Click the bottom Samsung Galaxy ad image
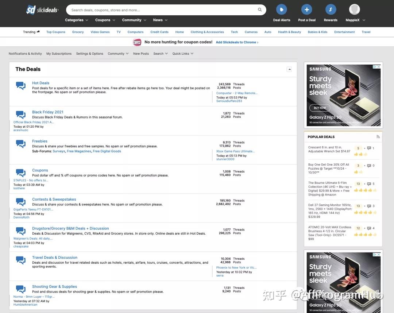This screenshot has height=313, width=394. (344, 283)
